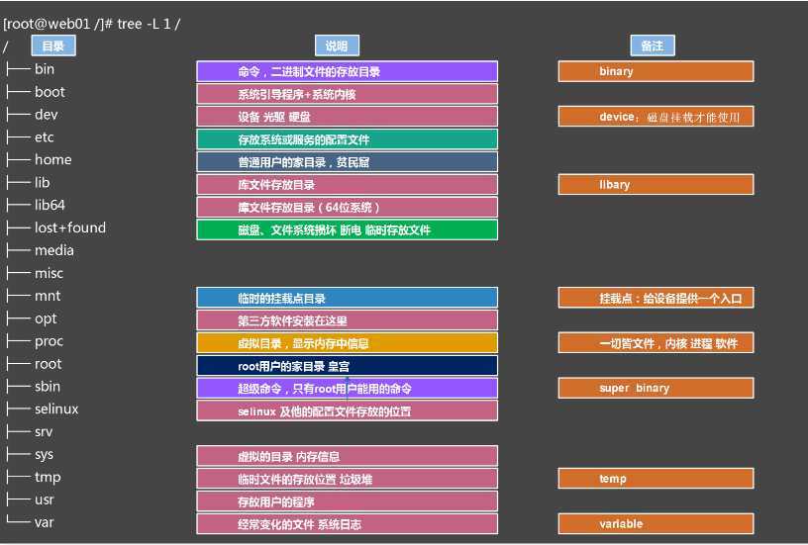The height and width of the screenshot is (545, 808).
Task: Select the 'sys' directory row
Action: [x=31, y=454]
